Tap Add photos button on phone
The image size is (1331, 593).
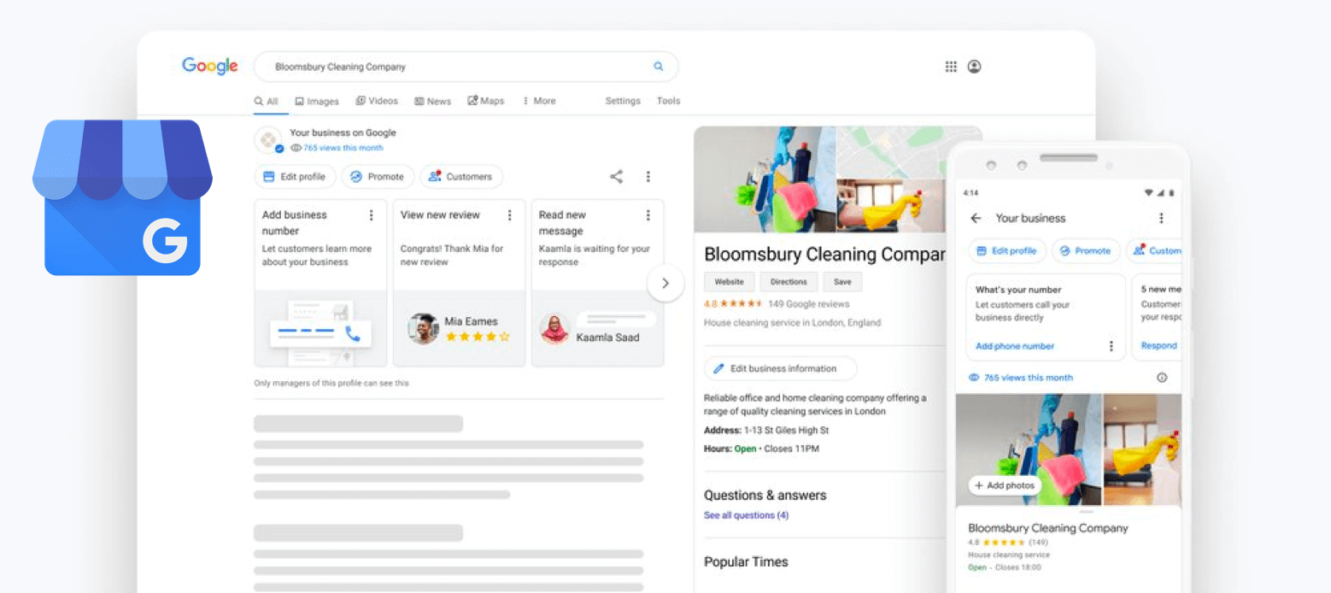pyautogui.click(x=1005, y=485)
